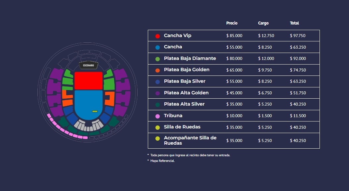Click the blue Cancha legend dot
349x191 pixels.
click(x=157, y=47)
